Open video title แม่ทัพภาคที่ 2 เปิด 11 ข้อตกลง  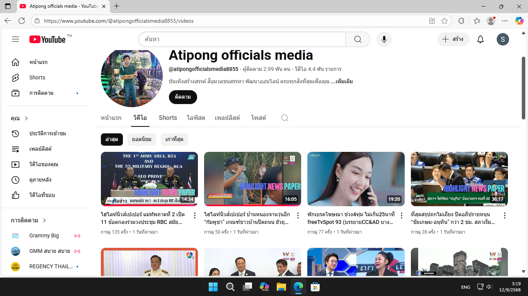(143, 219)
